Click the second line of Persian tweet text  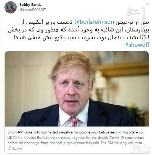78,30
